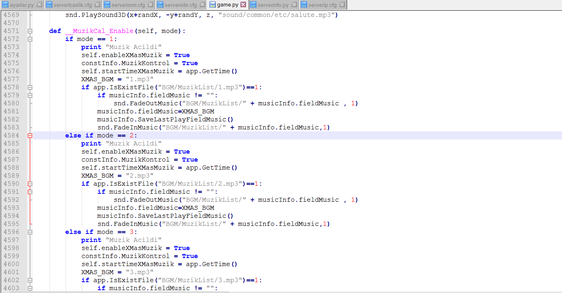The height and width of the screenshot is (293, 562).
Task: Fold the fieldMusic check at line 4591
Action: click(30, 192)
